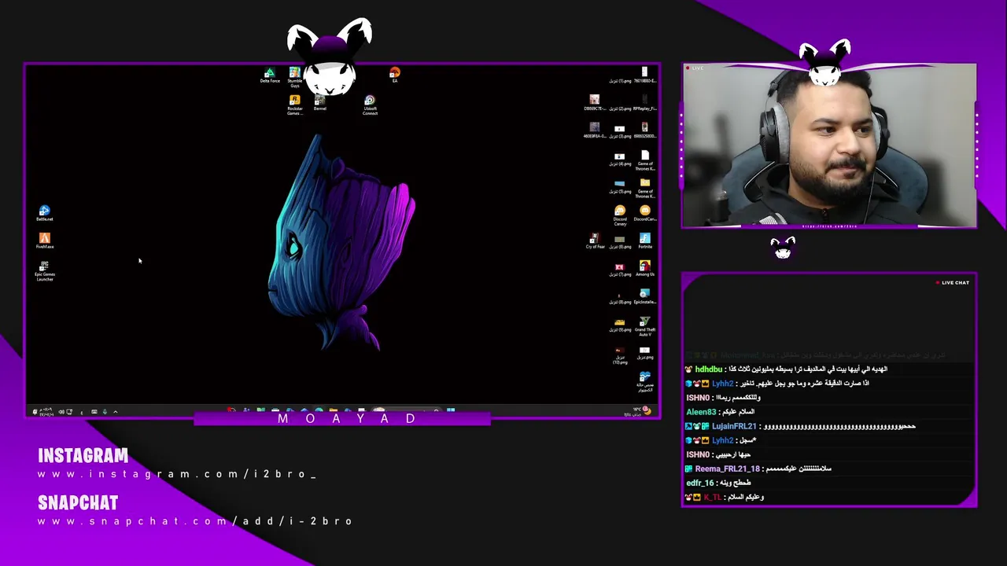Expand the hidden tray icons chevron

pos(115,412)
